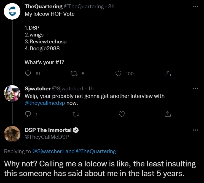
Task: Reply to Sjwatcher's tweet
Action: [x=28, y=114]
